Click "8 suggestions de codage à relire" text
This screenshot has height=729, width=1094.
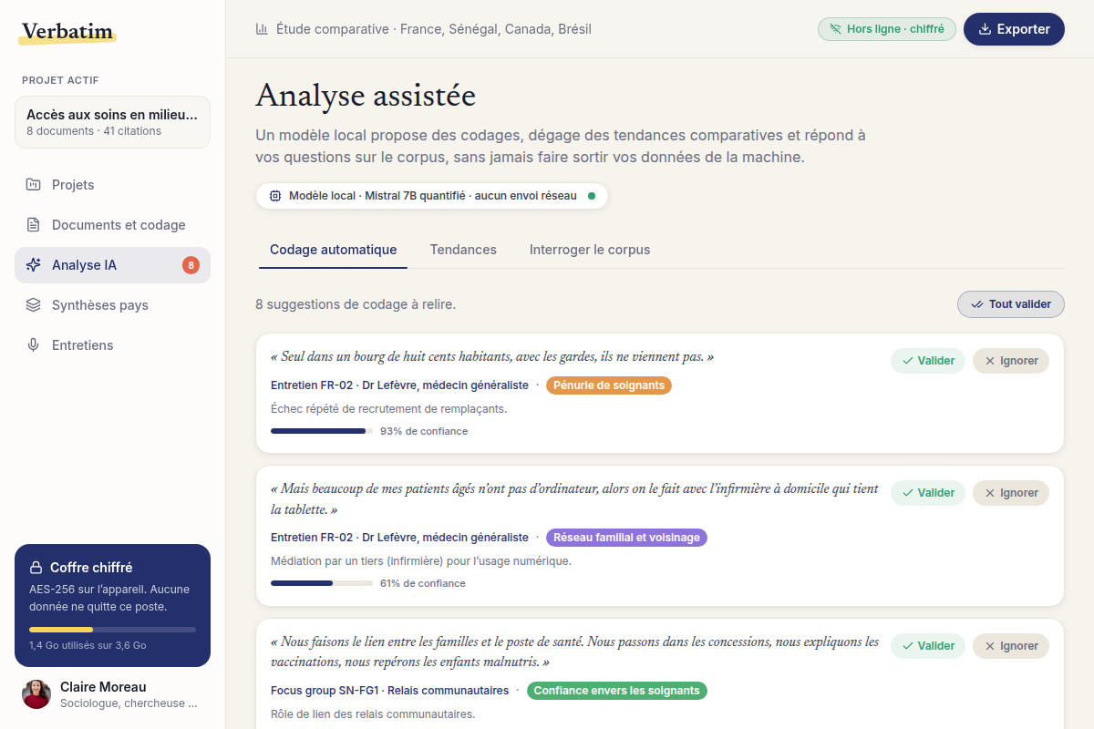point(356,304)
